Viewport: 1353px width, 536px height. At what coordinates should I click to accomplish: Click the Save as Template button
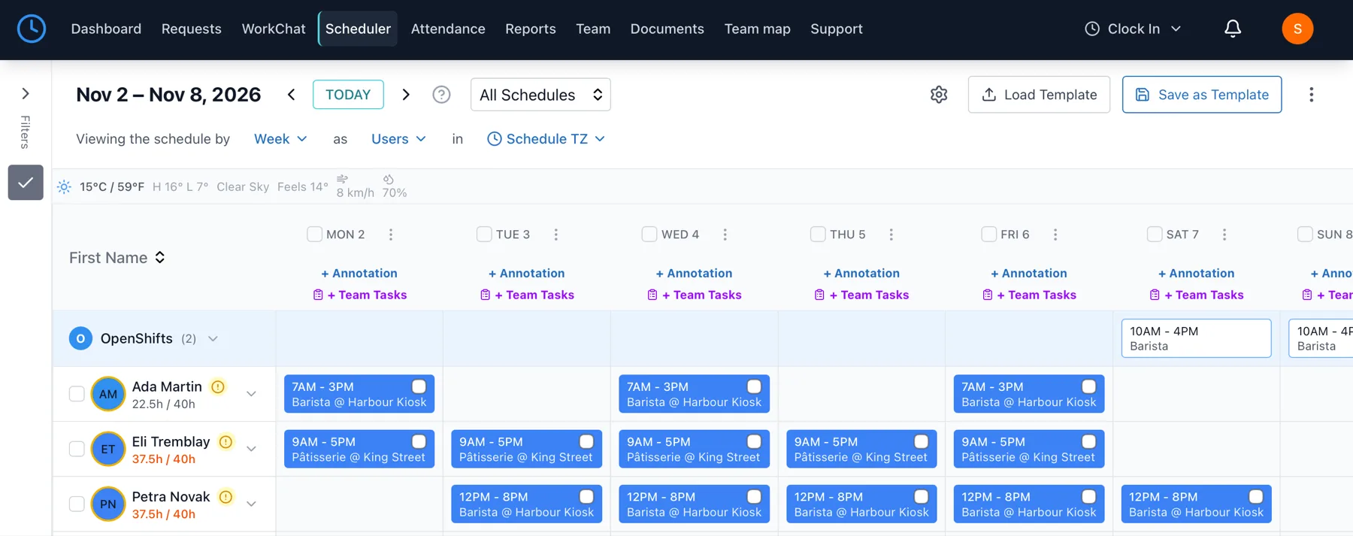[x=1202, y=95]
